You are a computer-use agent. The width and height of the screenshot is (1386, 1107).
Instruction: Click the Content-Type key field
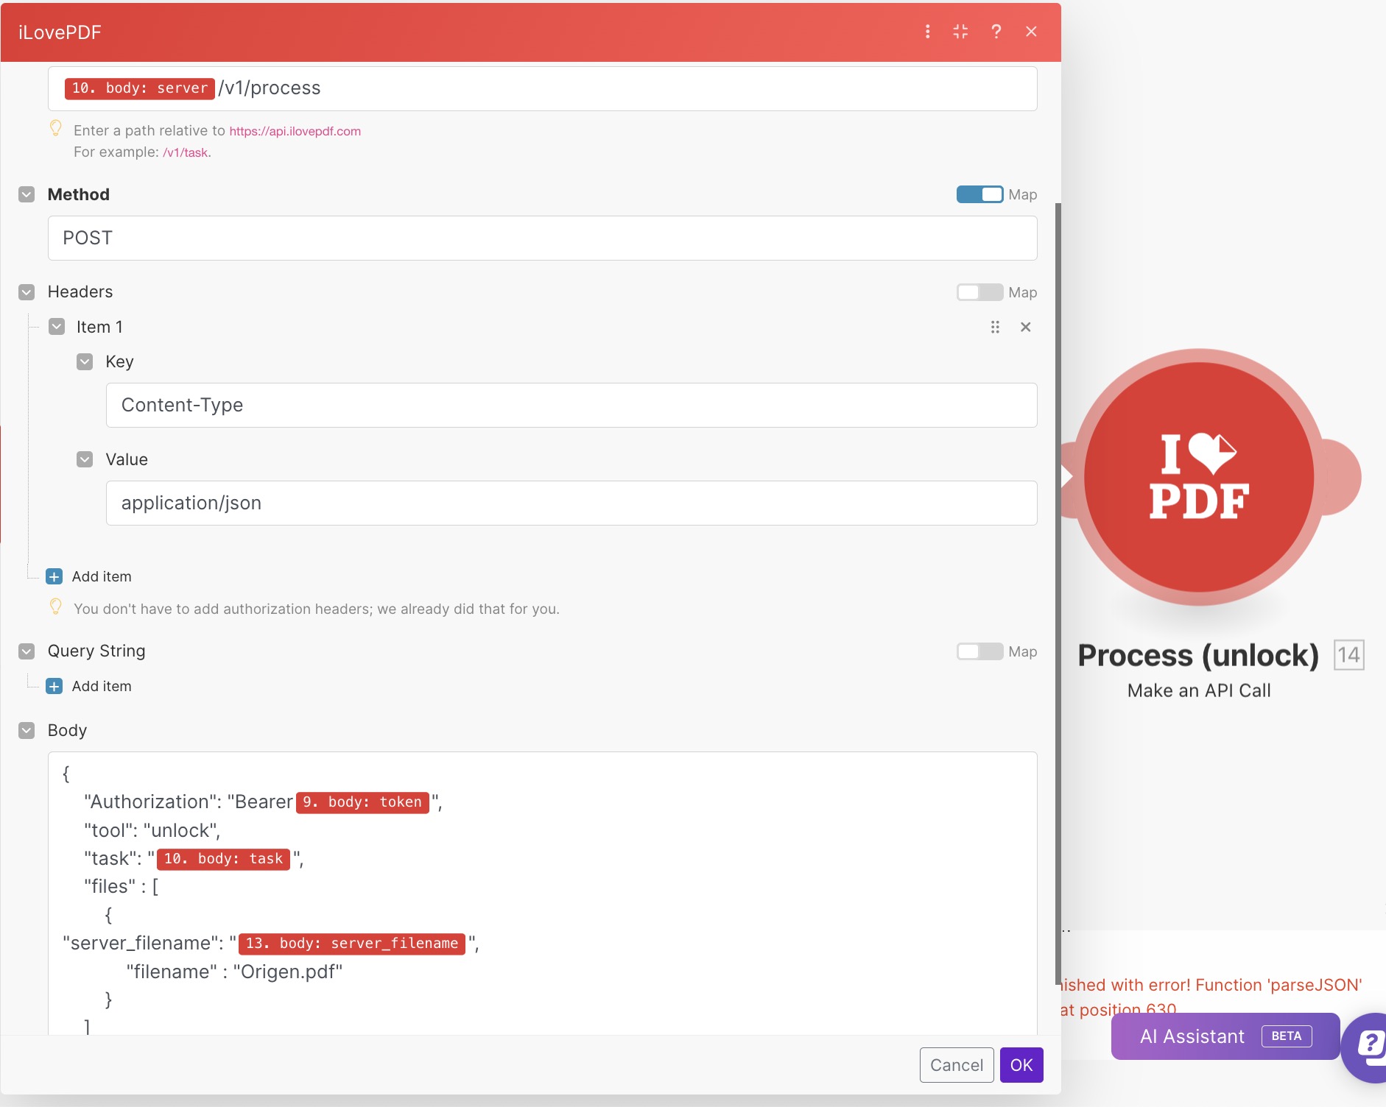tap(571, 405)
